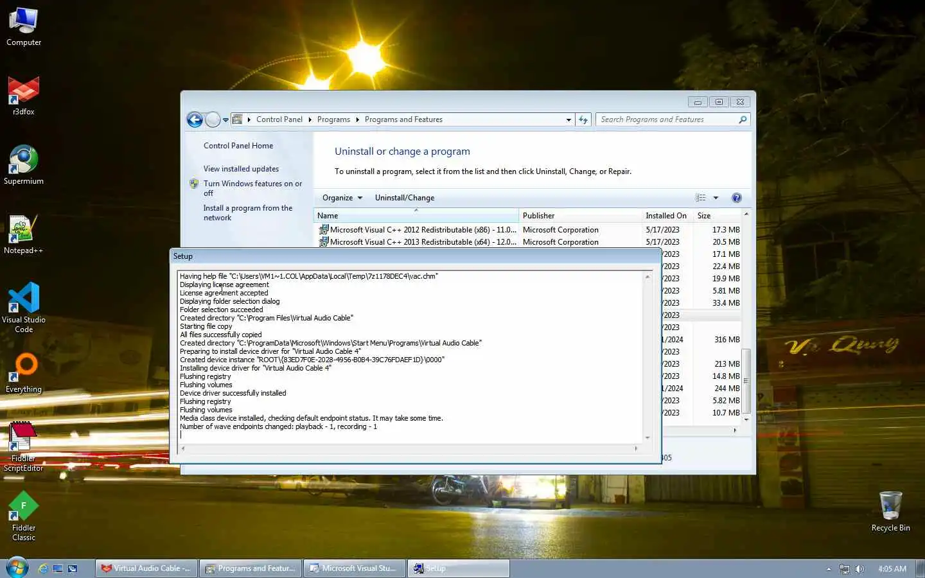Screen dimensions: 925x578
Task: Click the 4:05 AM system clock
Action: [x=892, y=569]
